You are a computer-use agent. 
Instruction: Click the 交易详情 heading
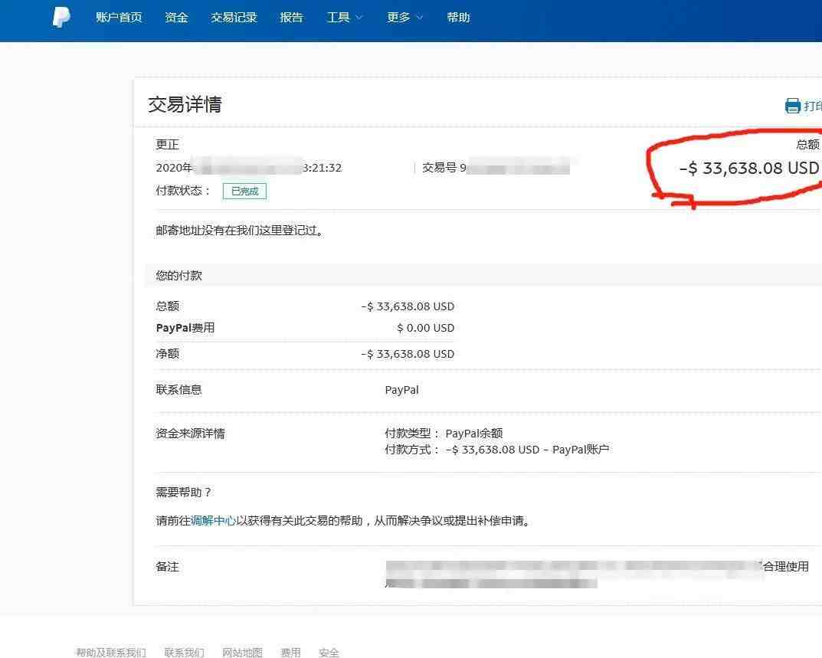185,104
